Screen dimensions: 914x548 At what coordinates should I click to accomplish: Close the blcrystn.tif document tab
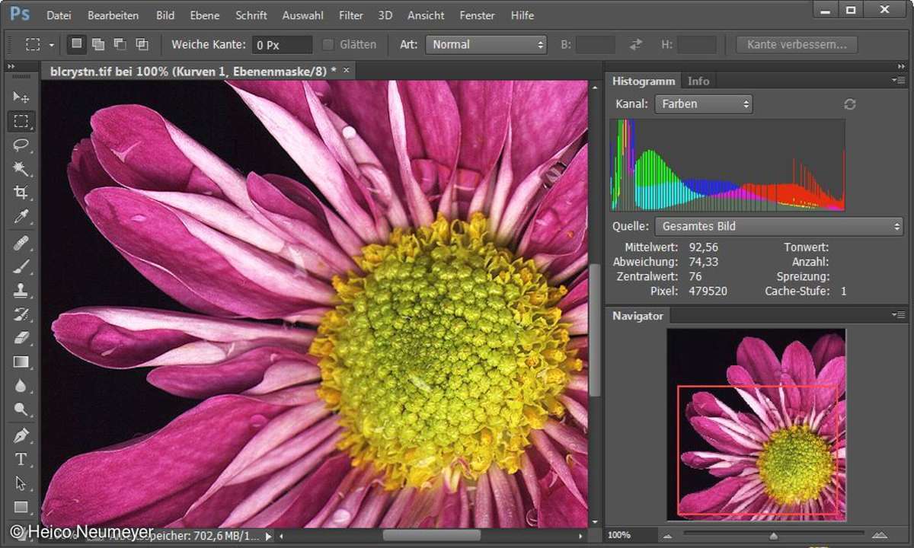(346, 70)
